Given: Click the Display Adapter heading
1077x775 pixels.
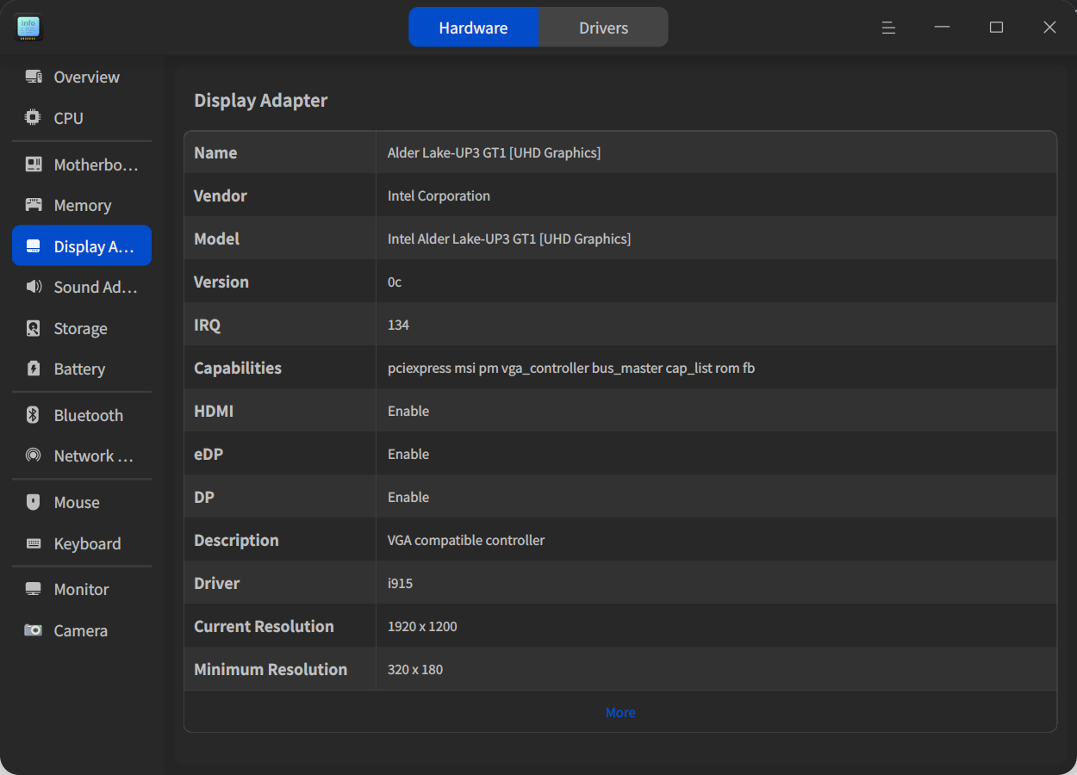Looking at the screenshot, I should [x=260, y=100].
